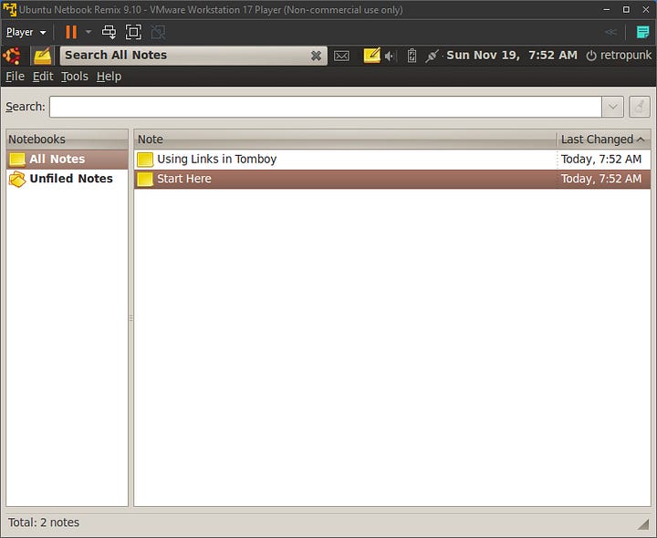Close the Search All Notes window tab
The image size is (657, 538).
(x=317, y=56)
